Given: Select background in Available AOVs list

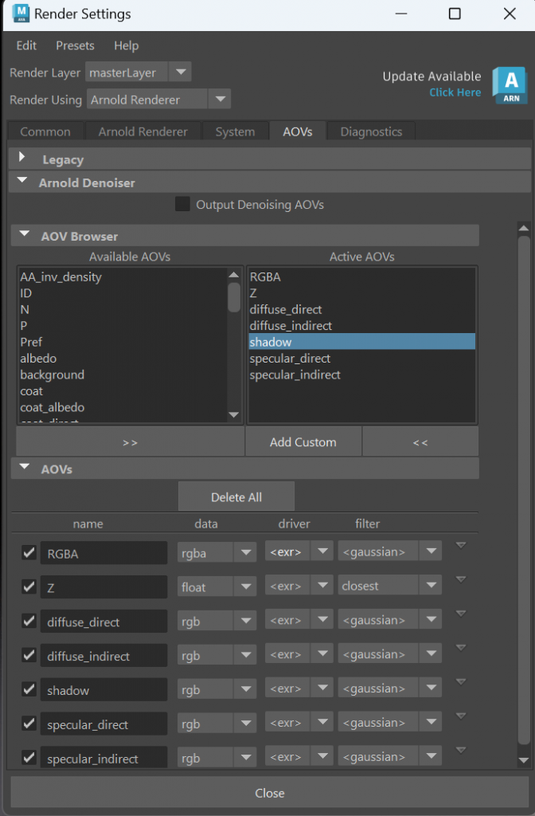Looking at the screenshot, I should pyautogui.click(x=123, y=375).
